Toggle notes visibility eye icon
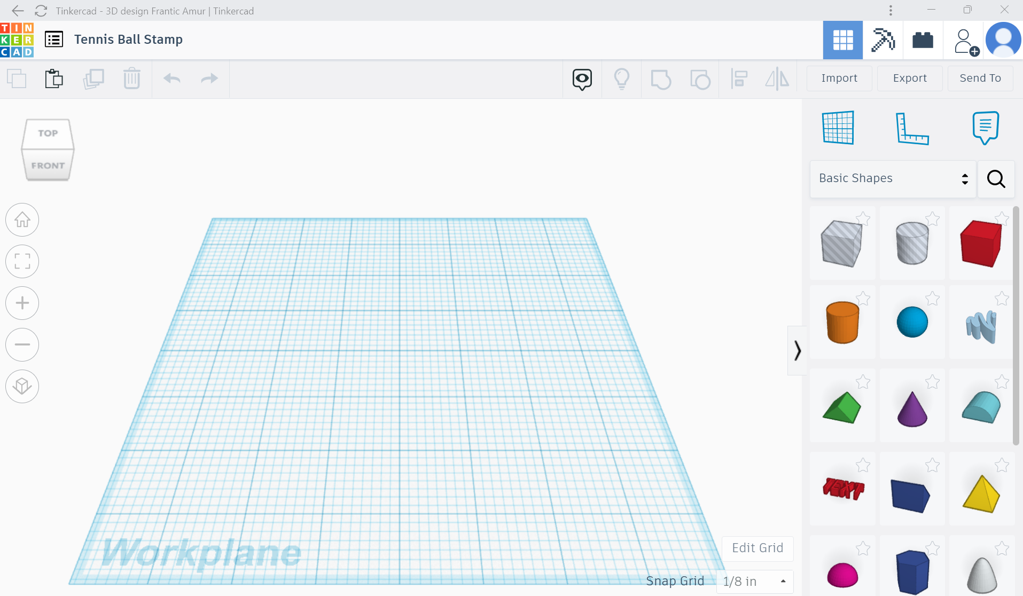Image resolution: width=1023 pixels, height=596 pixels. [582, 80]
